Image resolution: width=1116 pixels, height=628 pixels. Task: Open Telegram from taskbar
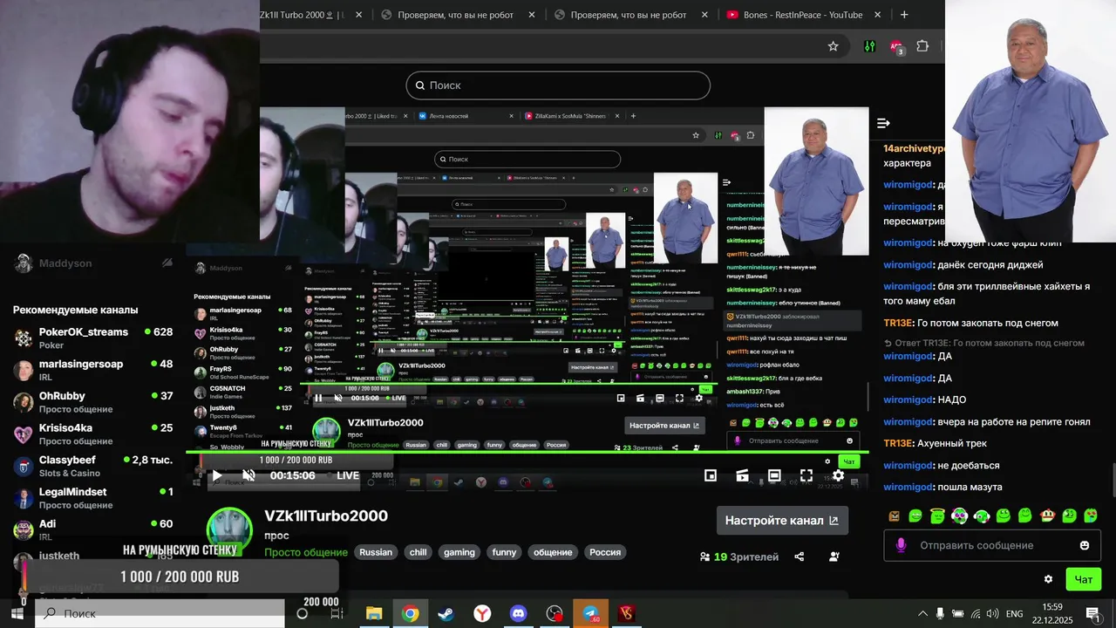pyautogui.click(x=590, y=613)
